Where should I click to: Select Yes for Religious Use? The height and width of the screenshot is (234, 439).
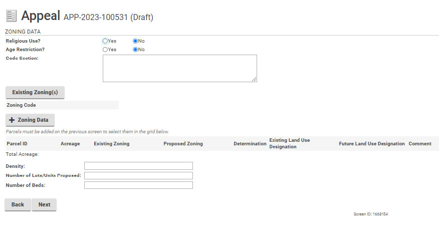[x=105, y=41]
